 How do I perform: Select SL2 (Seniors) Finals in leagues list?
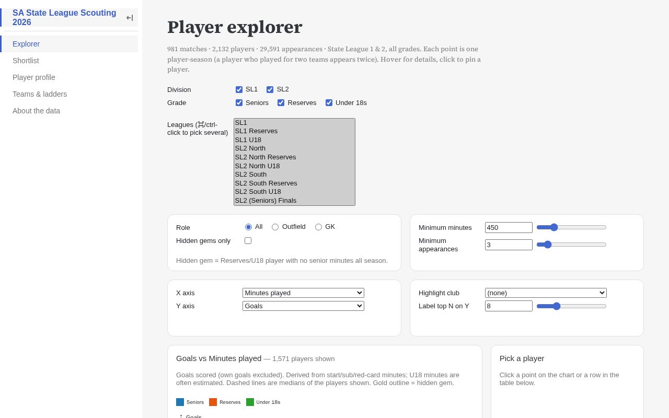[294, 201]
